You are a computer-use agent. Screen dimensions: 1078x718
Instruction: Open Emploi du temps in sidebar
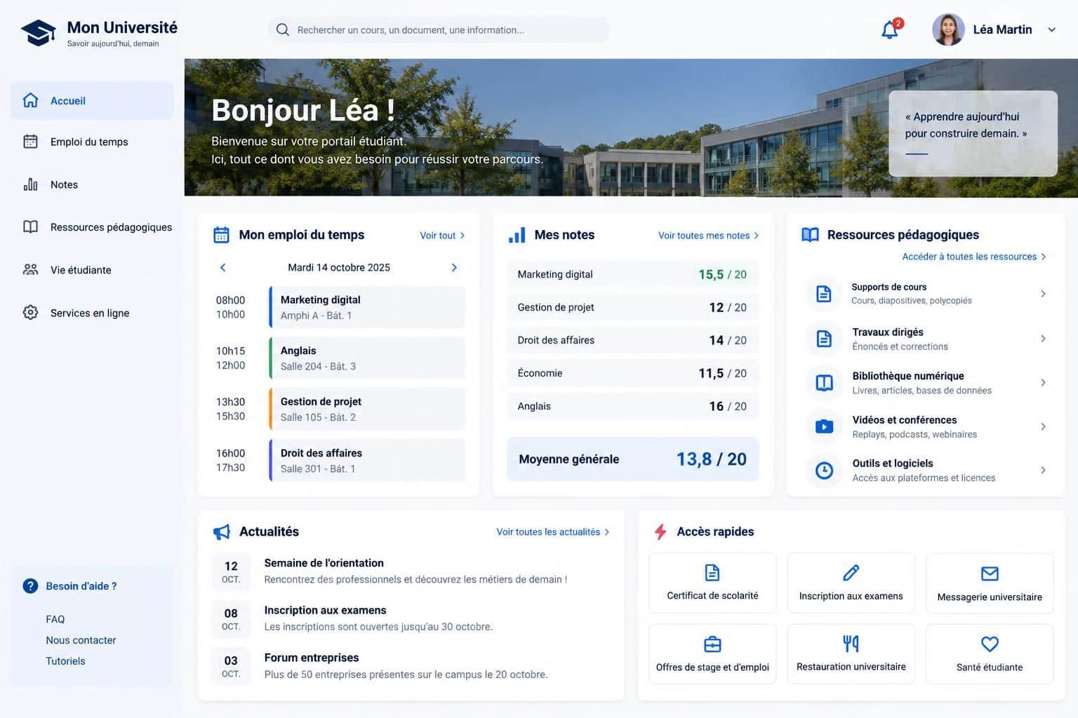pyautogui.click(x=92, y=142)
